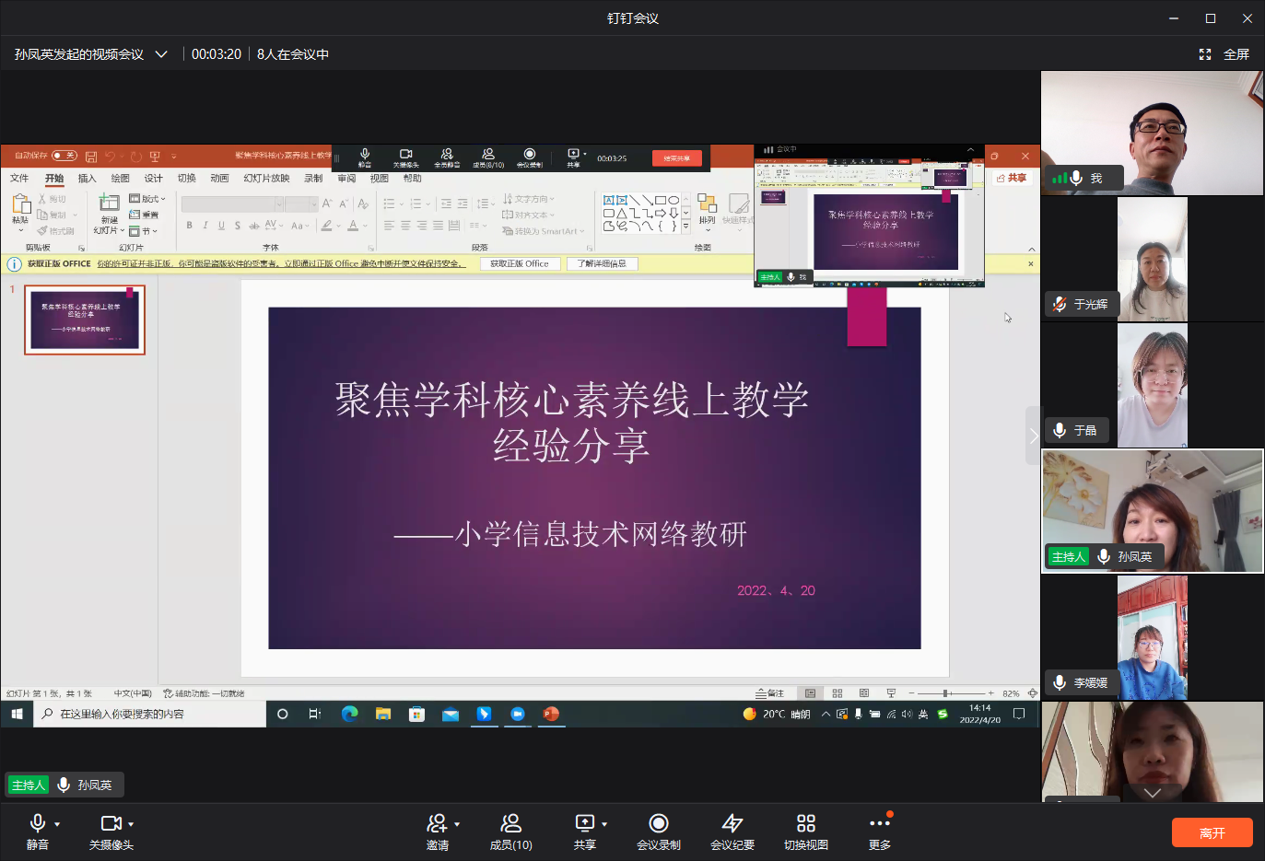
Task: Collapse video sidebar with arrow handle
Action: (x=1034, y=435)
